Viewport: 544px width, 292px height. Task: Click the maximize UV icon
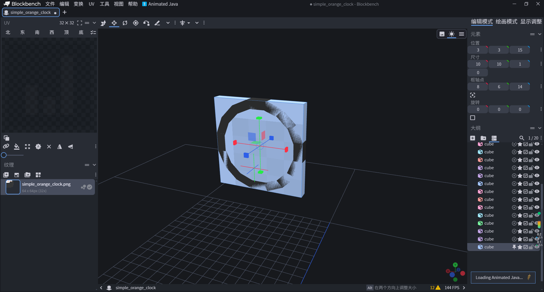point(27,147)
